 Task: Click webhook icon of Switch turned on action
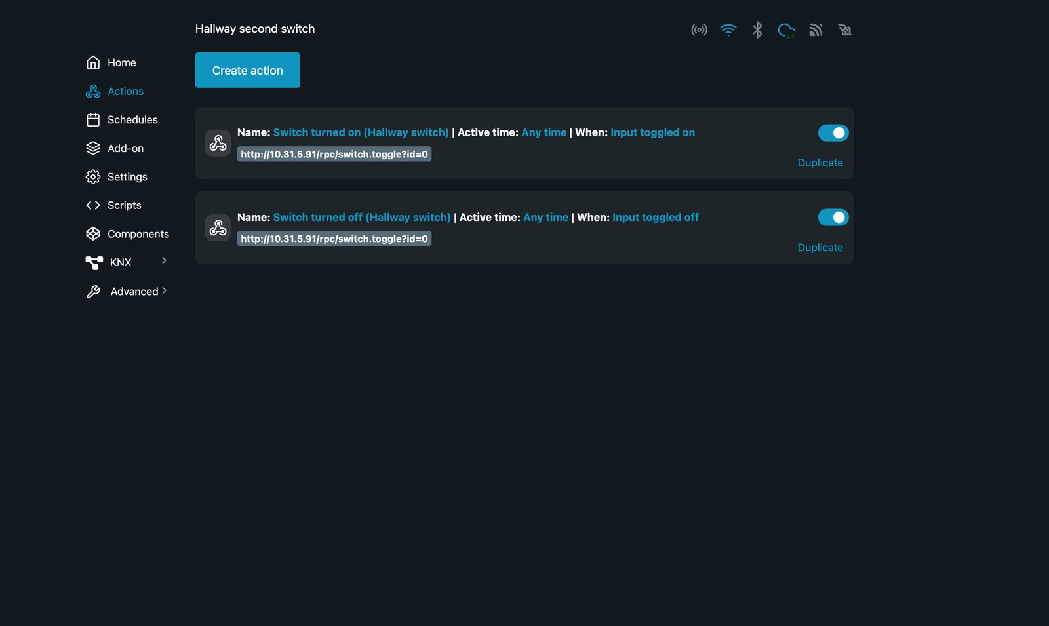(218, 143)
